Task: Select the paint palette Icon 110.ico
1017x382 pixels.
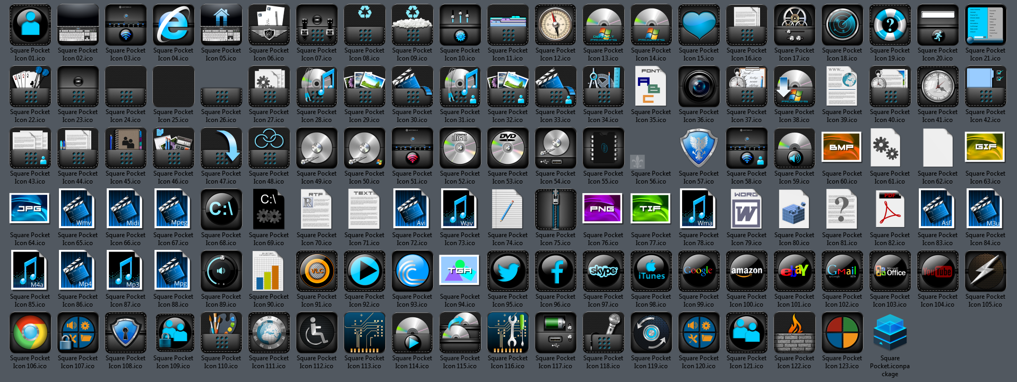Action: pyautogui.click(x=221, y=333)
